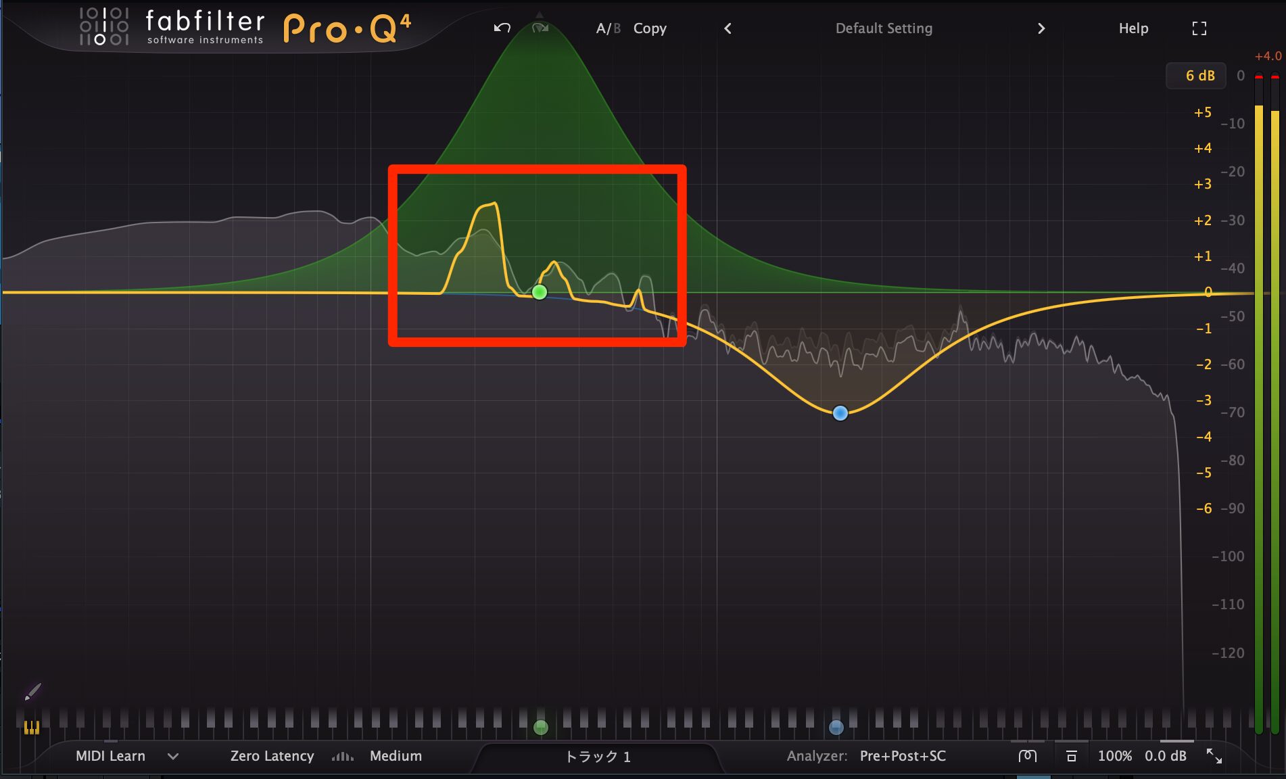
Task: Toggle full screen mode icon
Action: (1199, 28)
